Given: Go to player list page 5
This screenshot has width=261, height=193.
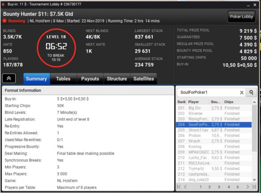Looking at the screenshot, I should [x=238, y=187].
